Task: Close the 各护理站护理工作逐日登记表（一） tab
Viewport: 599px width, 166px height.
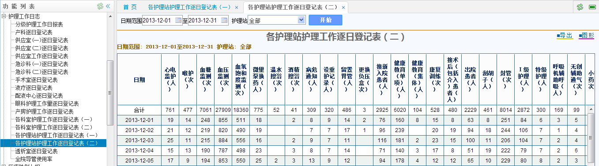Action: pyautogui.click(x=237, y=7)
